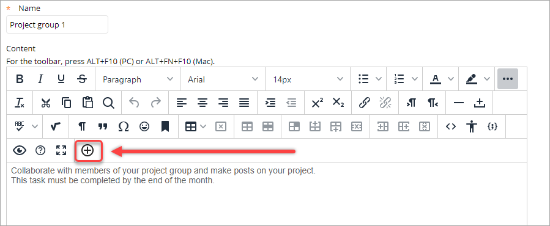Align text right
Screen dimensions: 550x226
click(x=223, y=103)
